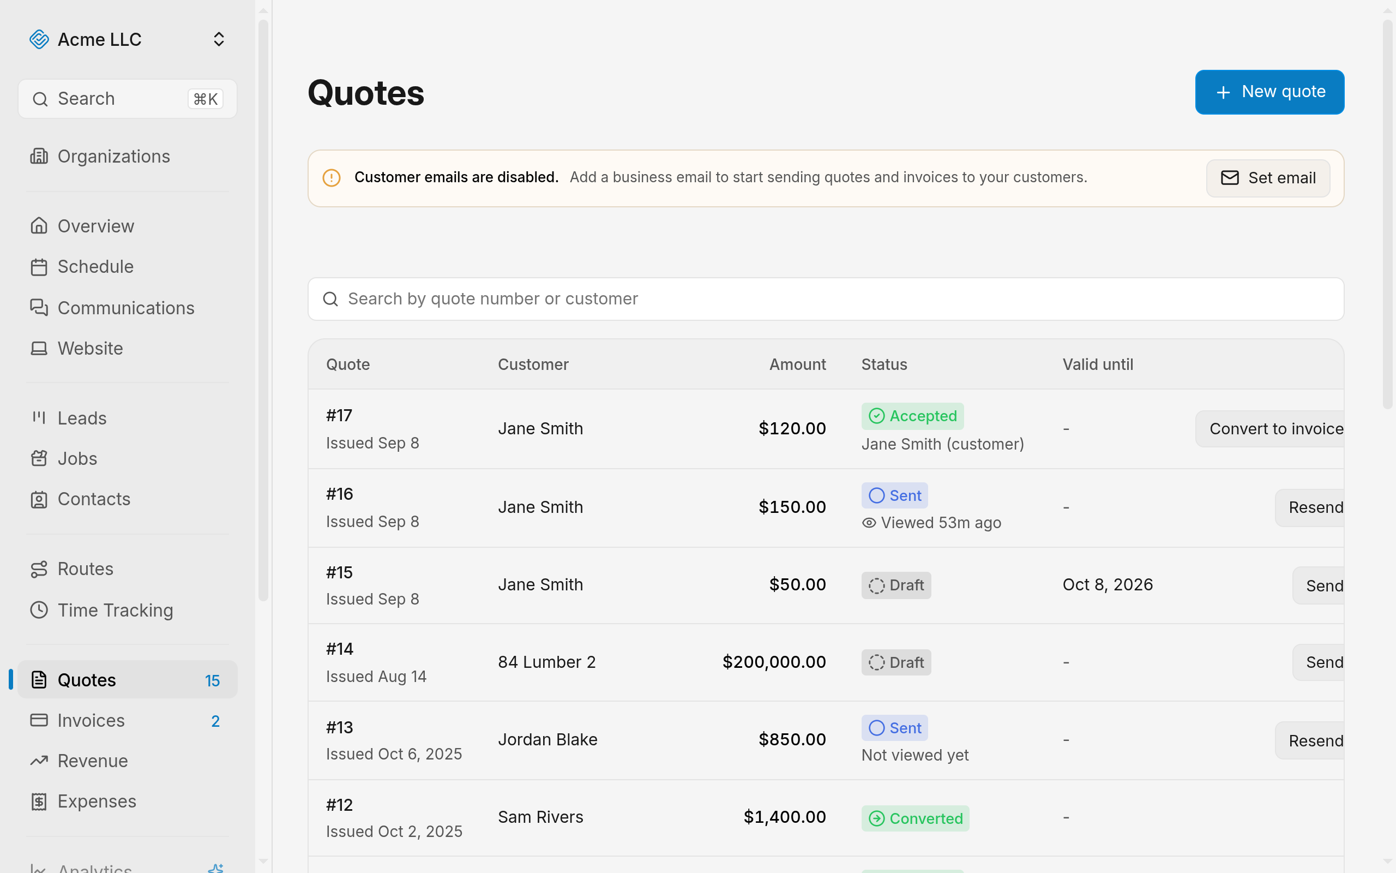Click the Oct 8, 2026 valid-until date
The height and width of the screenshot is (873, 1396).
(x=1108, y=584)
